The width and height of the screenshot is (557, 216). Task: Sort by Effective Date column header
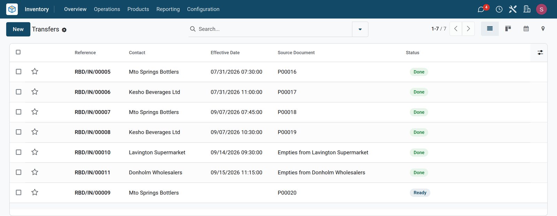[225, 53]
